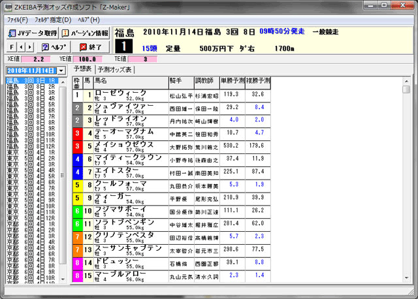Select race 東京 5回 4日 12R

31,218
